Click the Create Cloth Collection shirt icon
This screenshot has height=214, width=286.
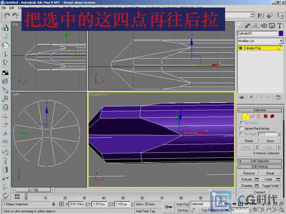pyautogui.click(x=5, y=37)
